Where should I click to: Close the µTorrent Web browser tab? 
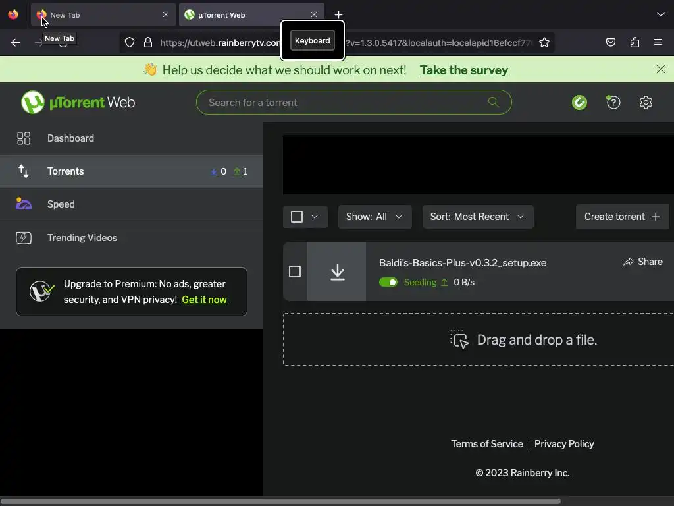[x=314, y=14]
